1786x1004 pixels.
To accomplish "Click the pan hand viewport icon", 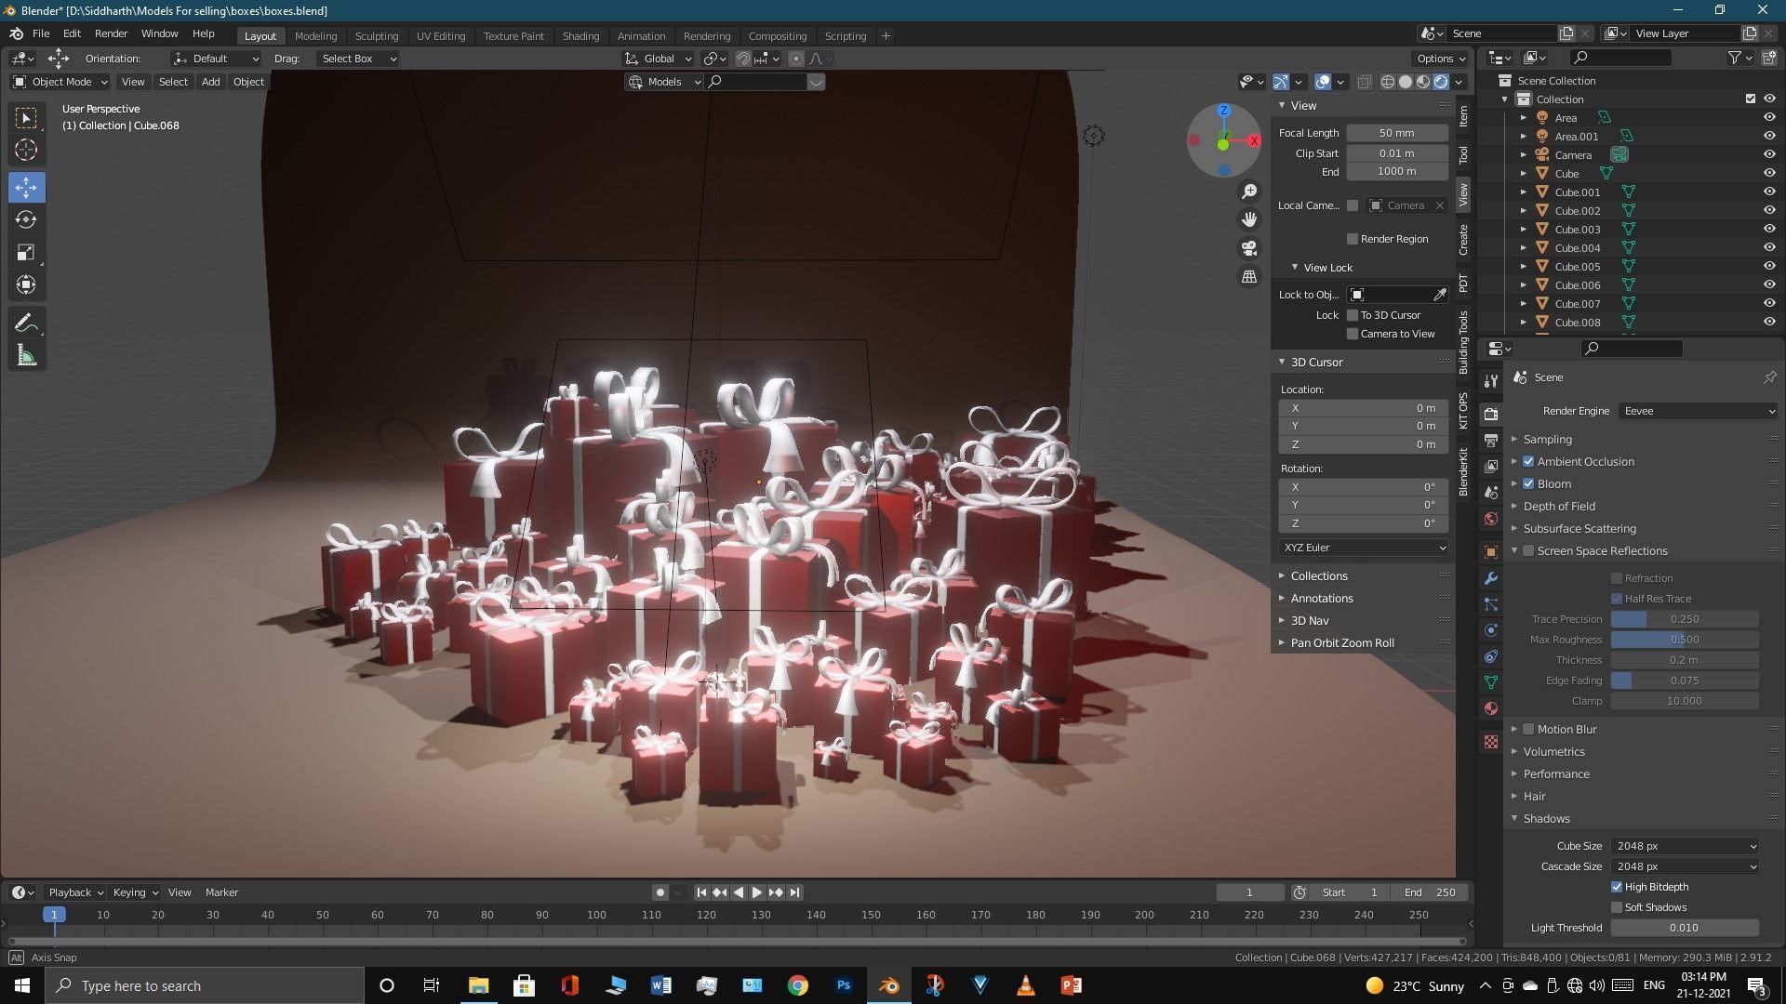I will (1249, 219).
